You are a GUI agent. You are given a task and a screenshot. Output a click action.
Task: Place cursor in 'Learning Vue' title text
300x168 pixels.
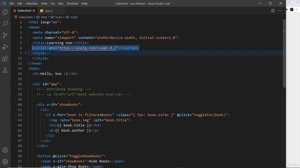coord(60,43)
